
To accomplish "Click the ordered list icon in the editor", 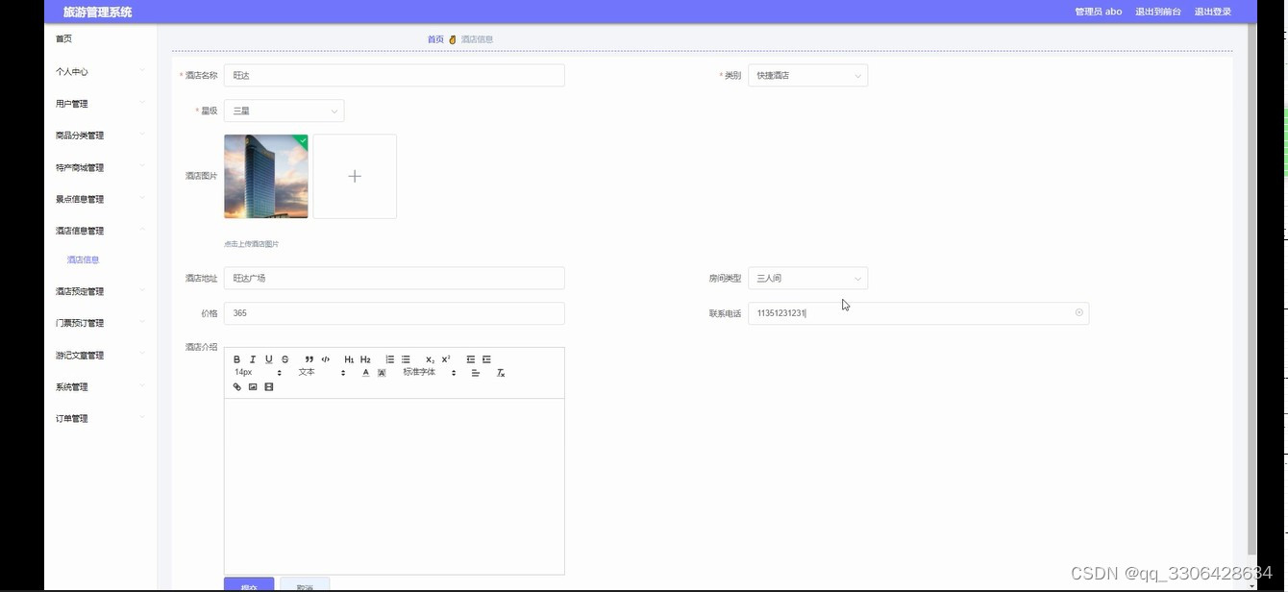I will [389, 358].
